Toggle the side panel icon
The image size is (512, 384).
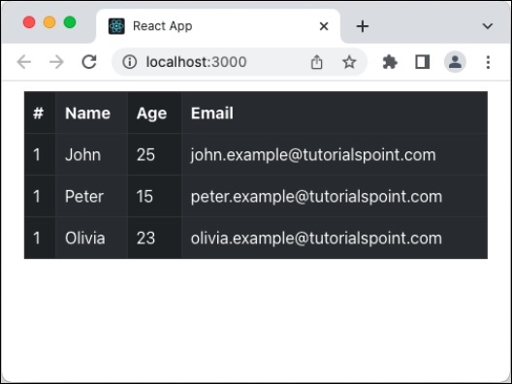click(422, 62)
